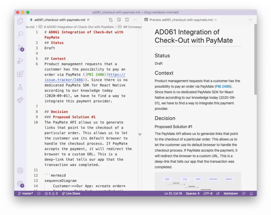Open the Accounts menu
Screen dimensions: 271x215
tap(20, 171)
